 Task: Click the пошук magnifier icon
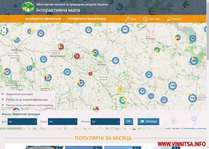[169, 19]
